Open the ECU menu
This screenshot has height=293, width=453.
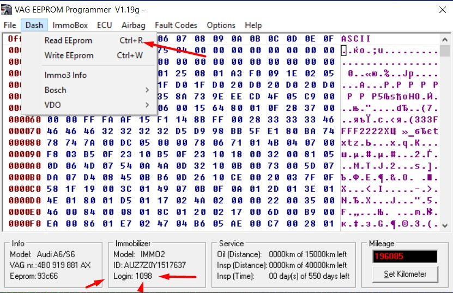coord(104,26)
